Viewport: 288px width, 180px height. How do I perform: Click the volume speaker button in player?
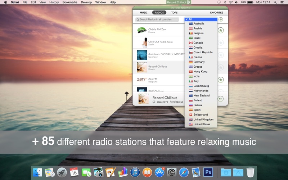click(221, 99)
